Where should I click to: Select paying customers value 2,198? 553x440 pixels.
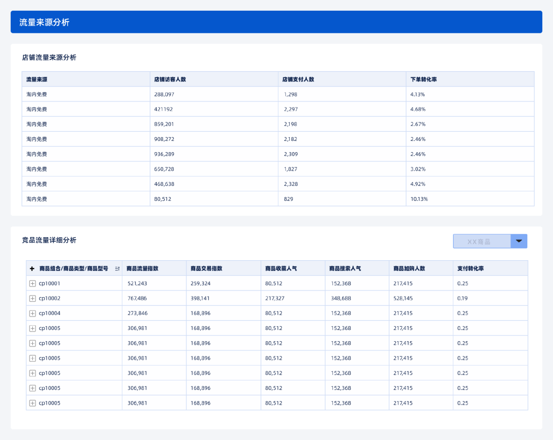click(x=291, y=124)
